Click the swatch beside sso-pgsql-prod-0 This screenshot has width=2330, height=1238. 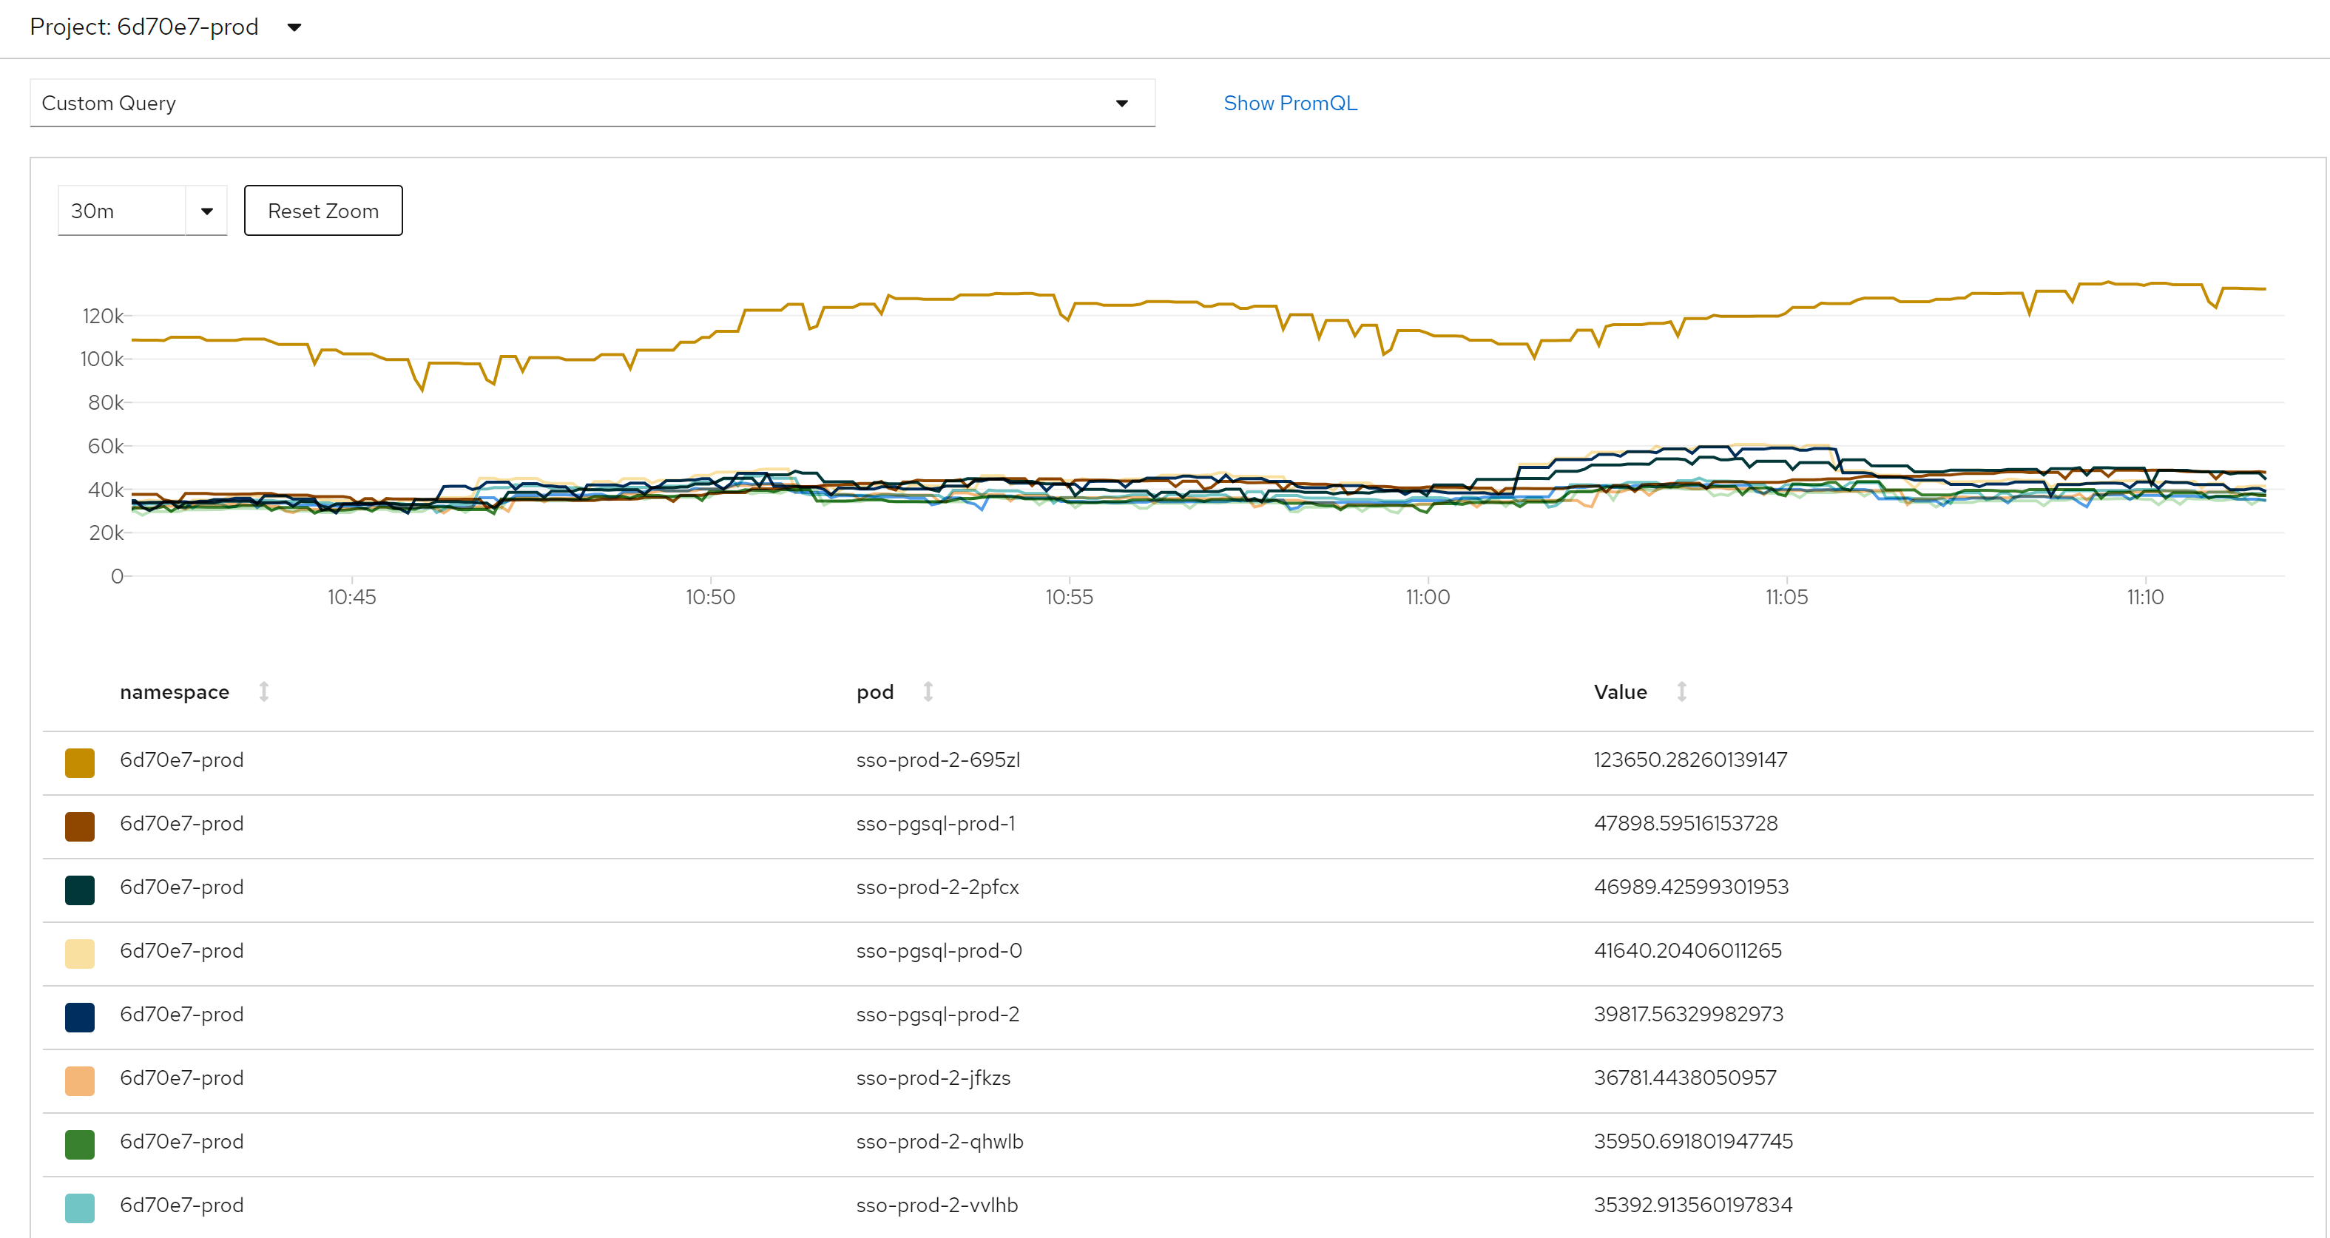point(81,953)
